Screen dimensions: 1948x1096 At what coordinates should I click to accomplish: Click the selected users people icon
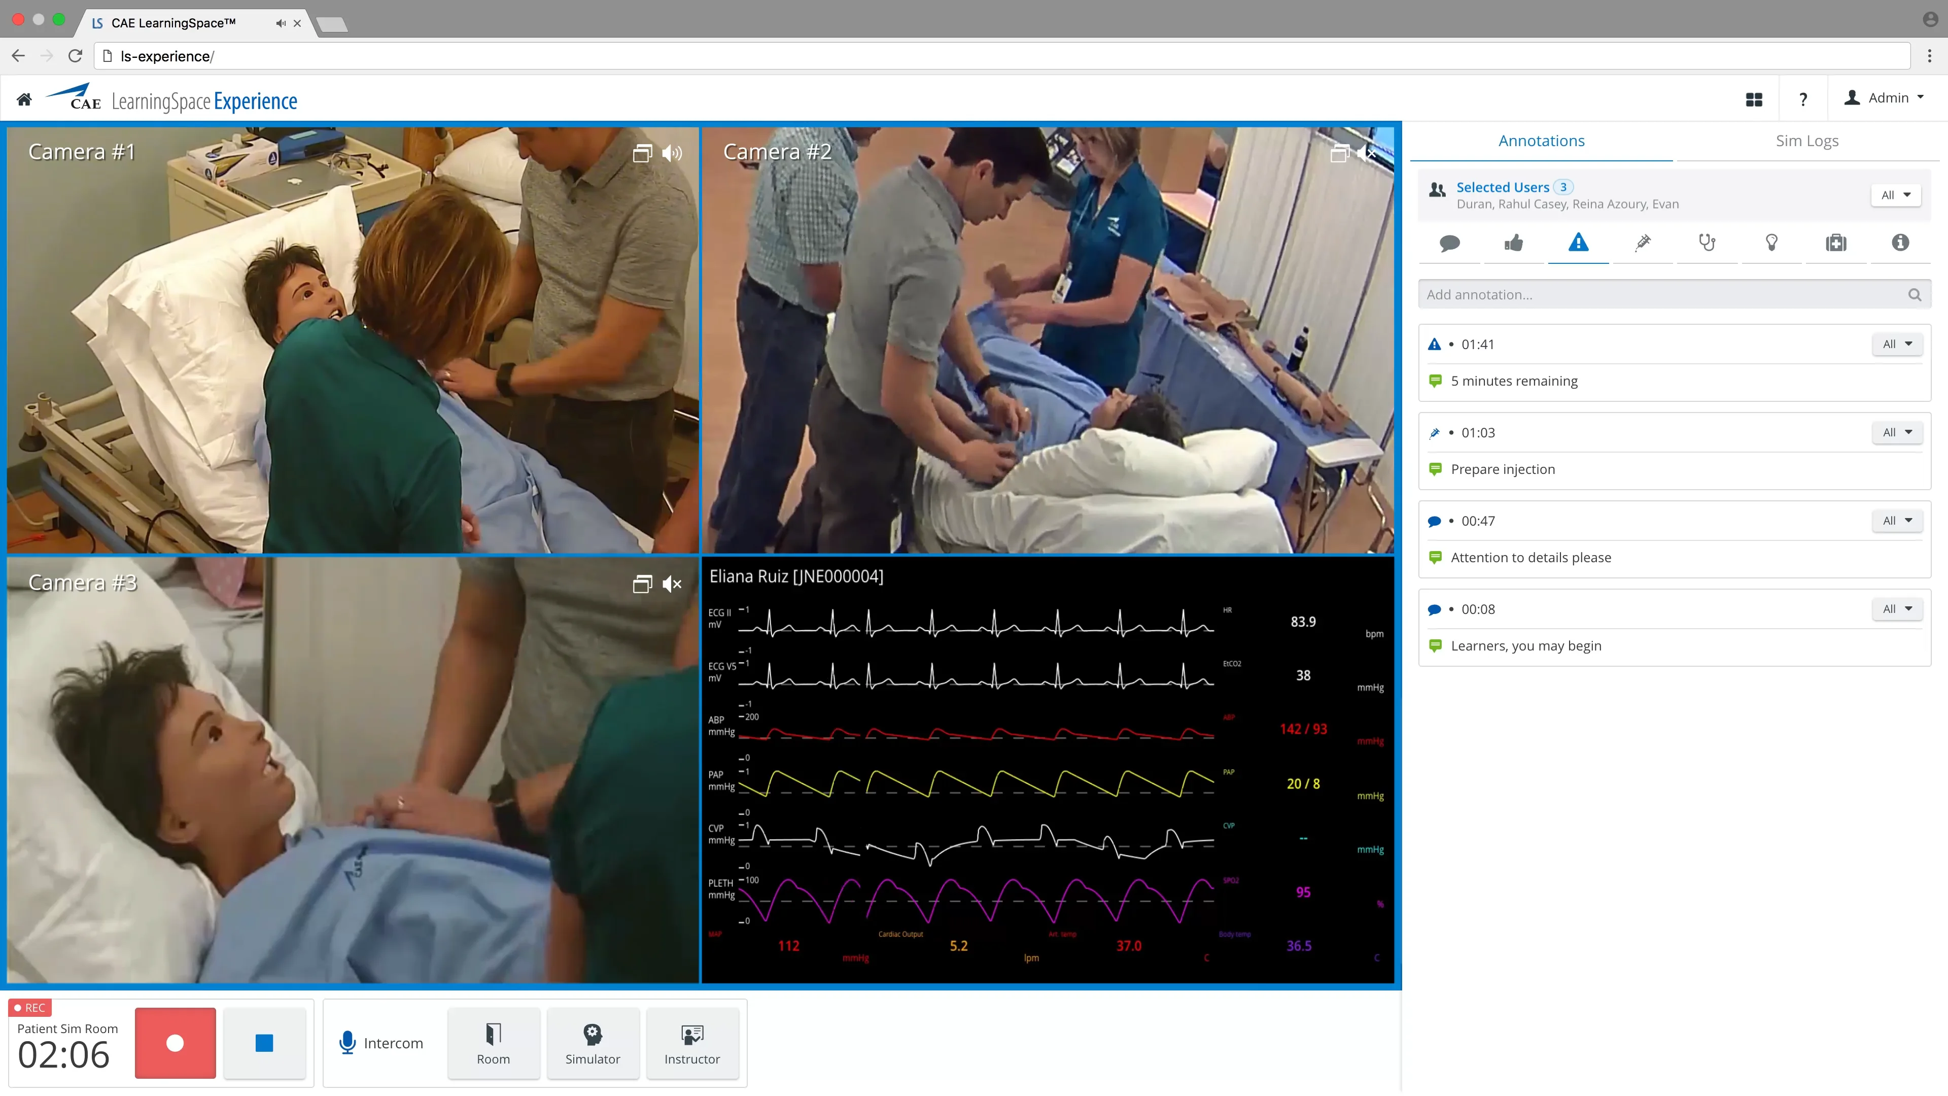1438,189
